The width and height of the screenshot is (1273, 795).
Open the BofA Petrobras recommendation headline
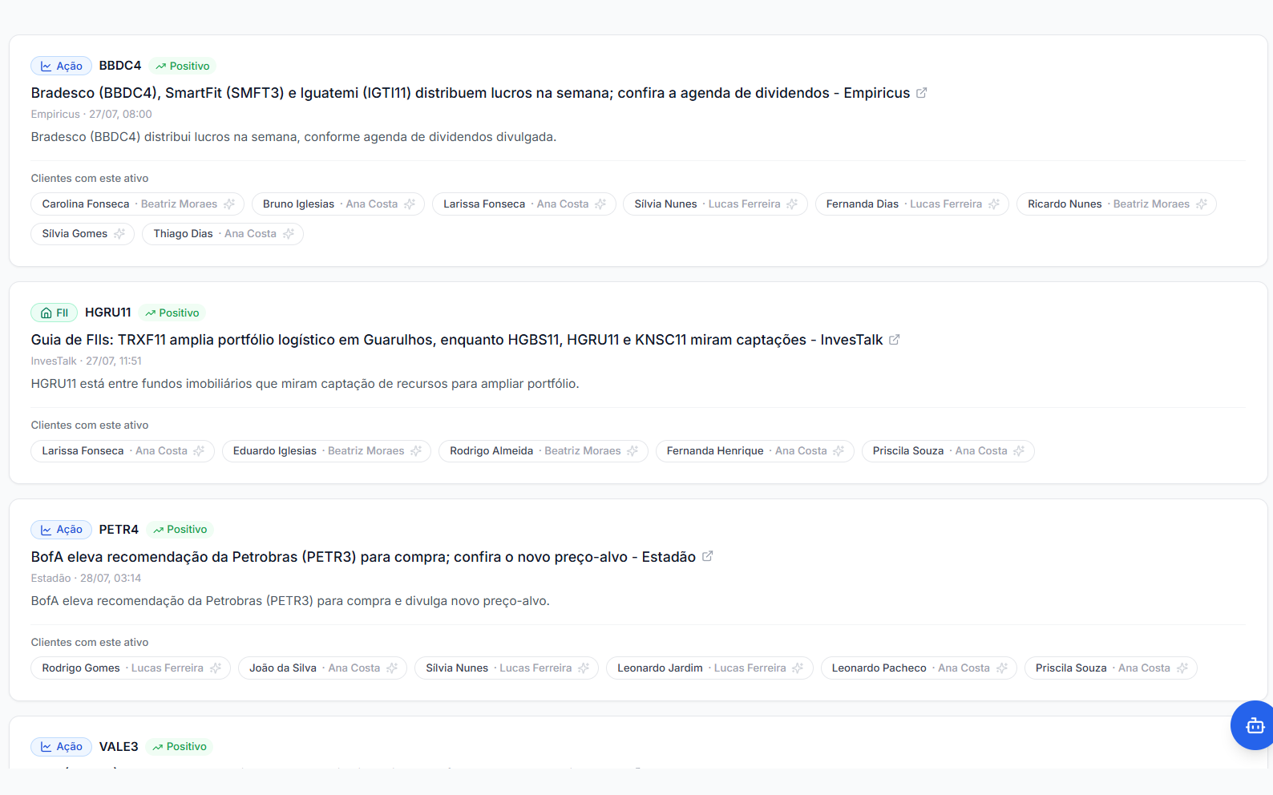363,557
